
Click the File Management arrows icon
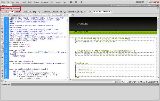[61, 12]
